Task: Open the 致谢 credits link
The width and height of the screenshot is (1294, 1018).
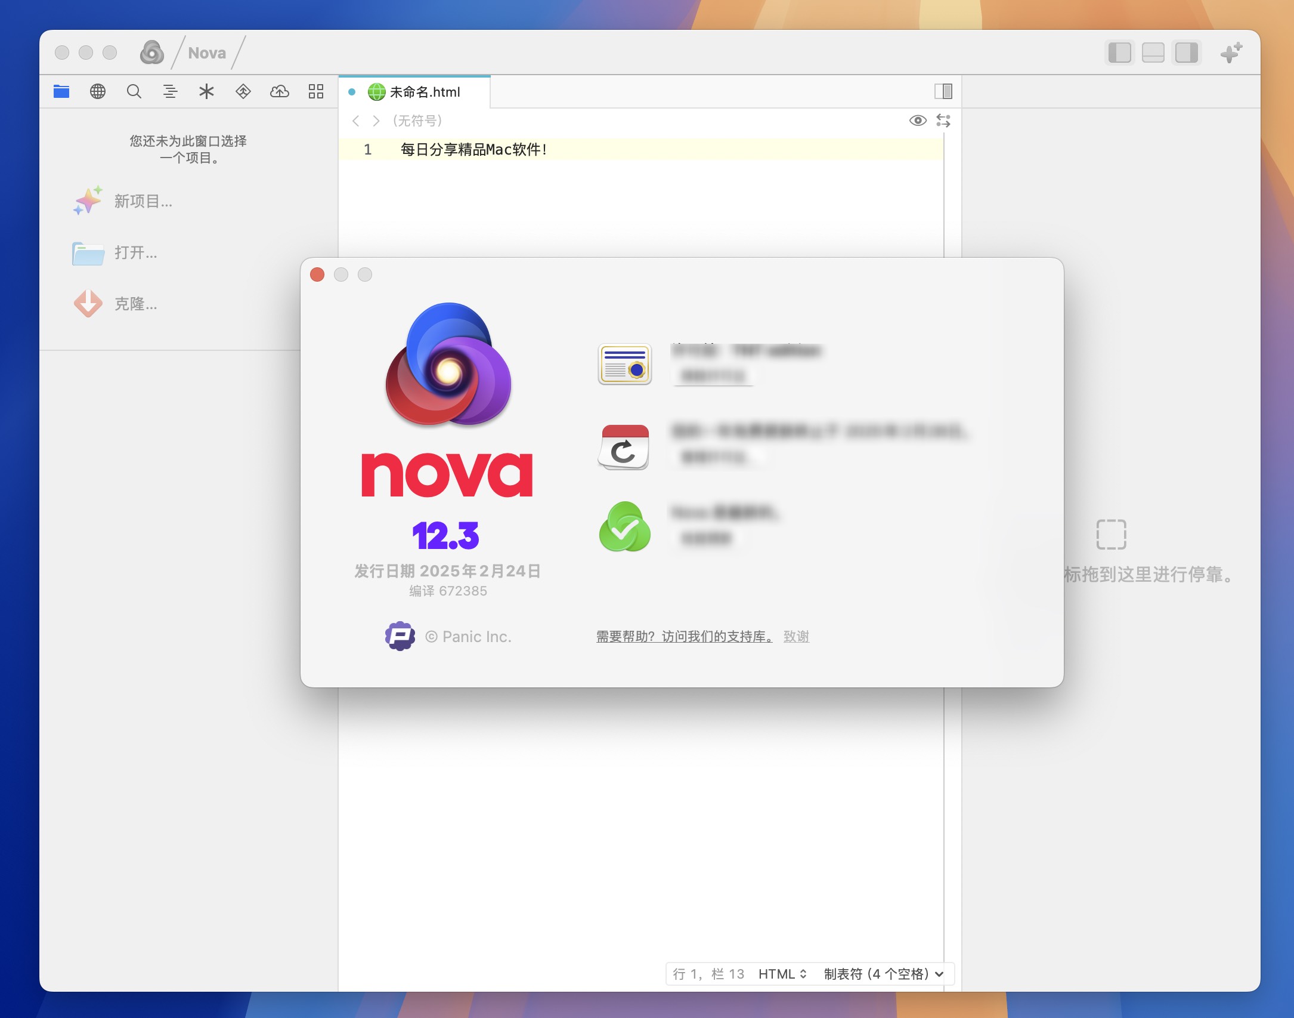Action: pyautogui.click(x=796, y=637)
